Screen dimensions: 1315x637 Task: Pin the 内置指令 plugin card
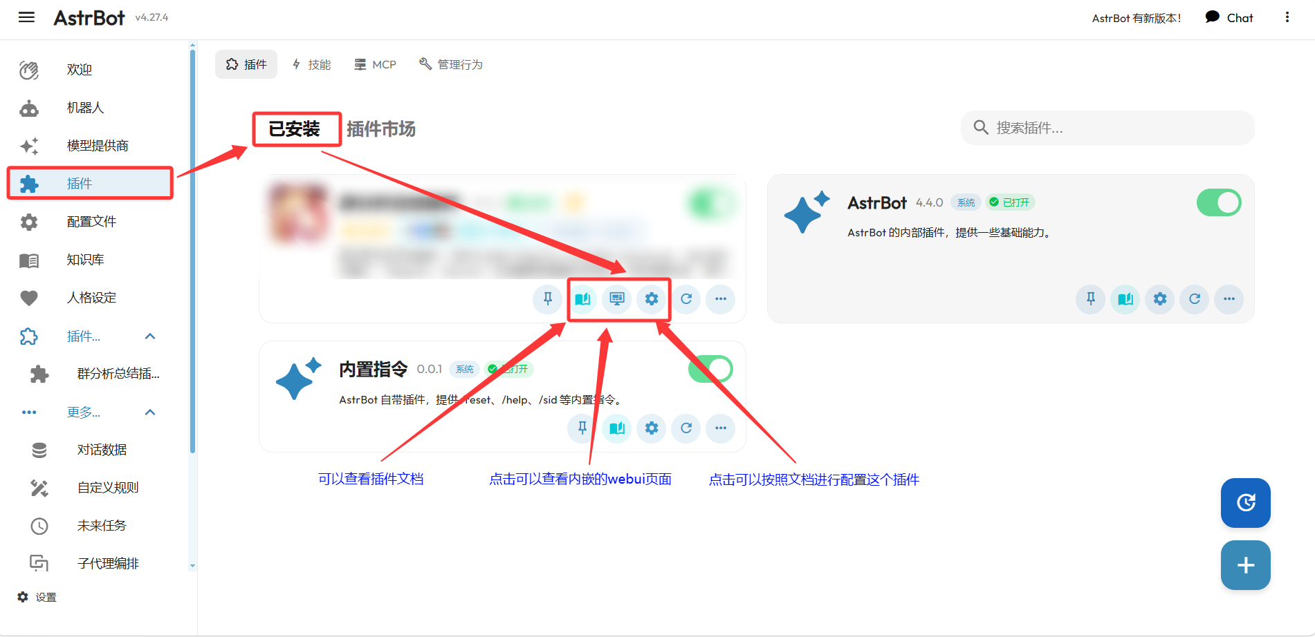[x=582, y=428]
